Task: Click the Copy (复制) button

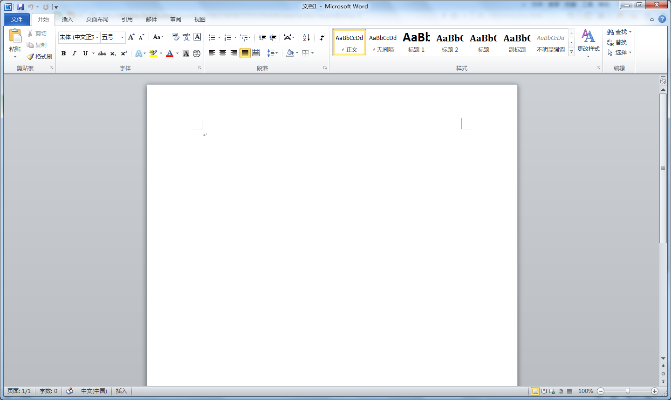Action: pos(37,45)
